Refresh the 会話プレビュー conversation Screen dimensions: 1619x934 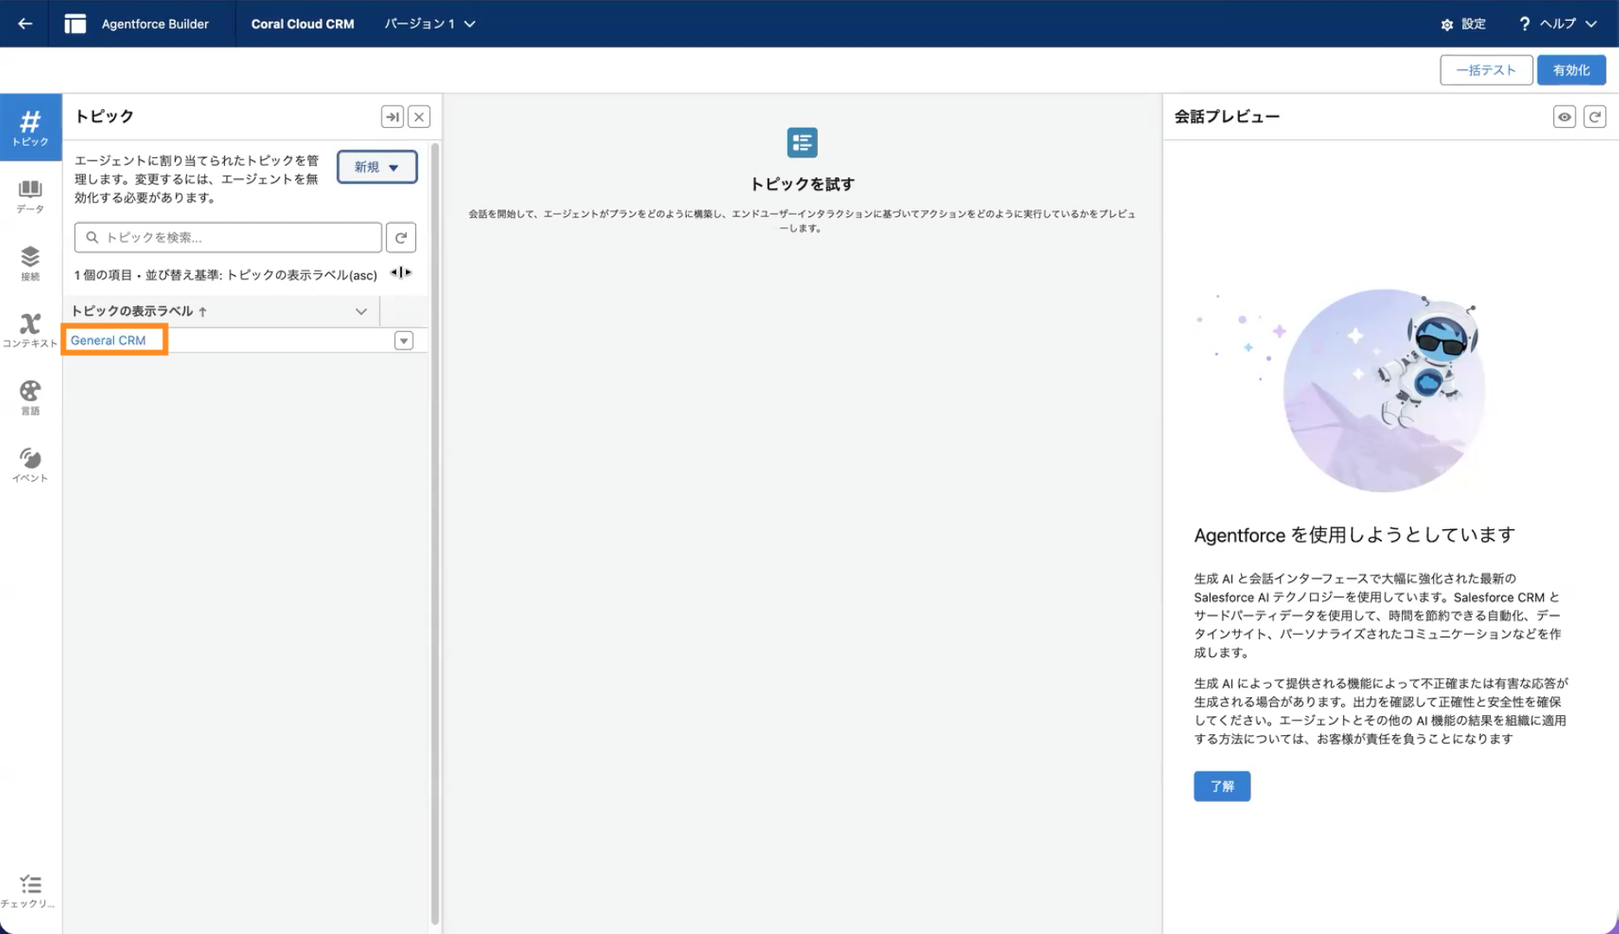coord(1595,117)
